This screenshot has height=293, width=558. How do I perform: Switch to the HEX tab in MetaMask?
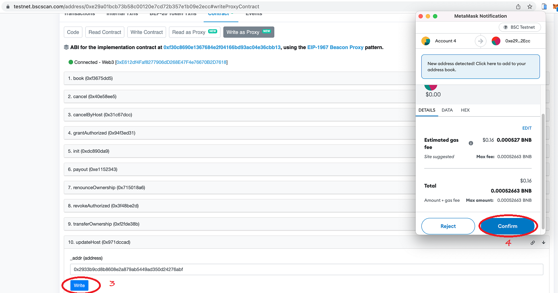point(465,110)
